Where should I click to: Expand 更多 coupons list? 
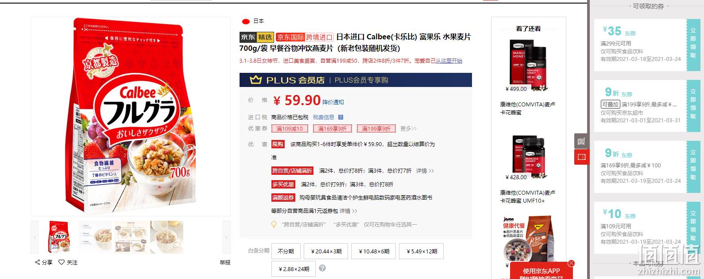pyautogui.click(x=408, y=128)
